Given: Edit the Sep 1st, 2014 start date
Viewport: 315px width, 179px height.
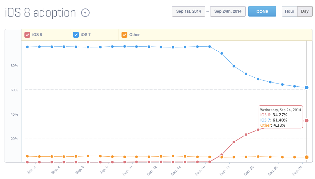Looking at the screenshot, I should coord(188,11).
